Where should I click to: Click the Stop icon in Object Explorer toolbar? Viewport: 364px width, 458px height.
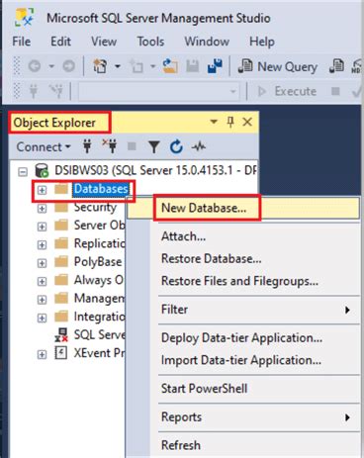(132, 146)
